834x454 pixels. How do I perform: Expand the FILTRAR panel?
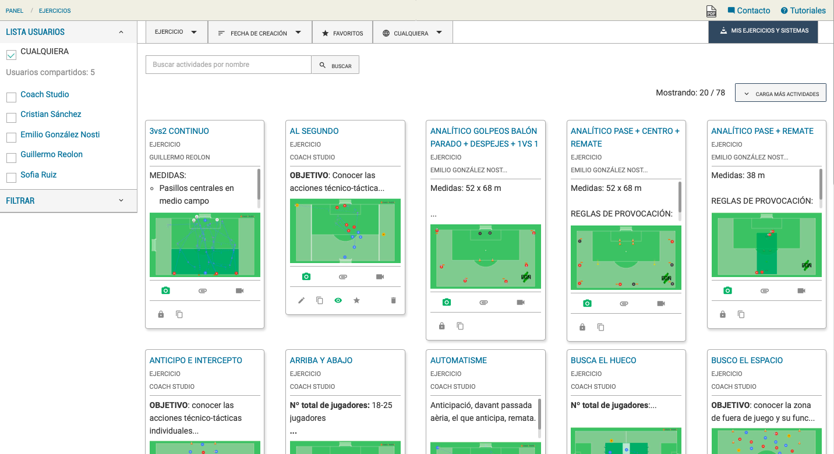(x=121, y=200)
